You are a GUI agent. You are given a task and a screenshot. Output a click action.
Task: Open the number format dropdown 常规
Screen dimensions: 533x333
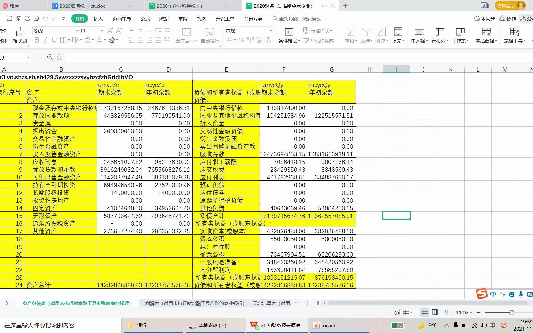pyautogui.click(x=271, y=31)
